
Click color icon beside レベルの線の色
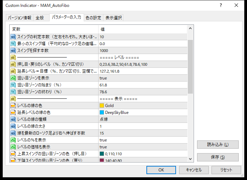pyautogui.click(x=13, y=106)
